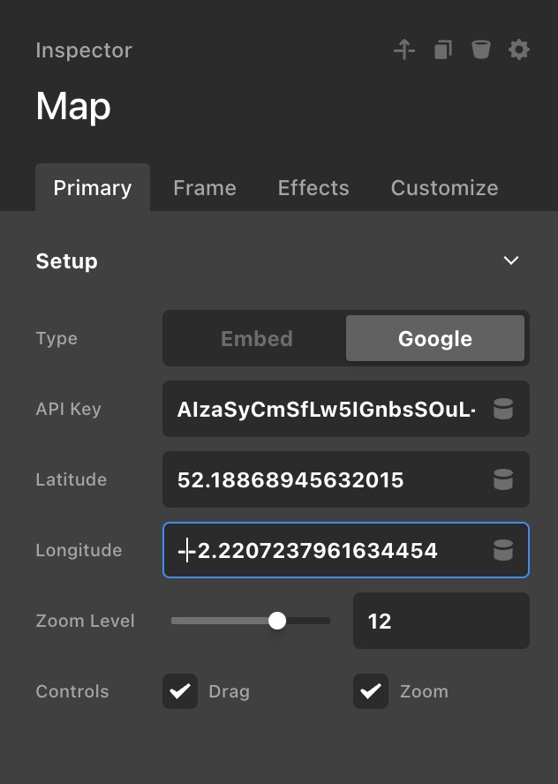The image size is (558, 784).
Task: Open the Effects tab
Action: coord(313,188)
